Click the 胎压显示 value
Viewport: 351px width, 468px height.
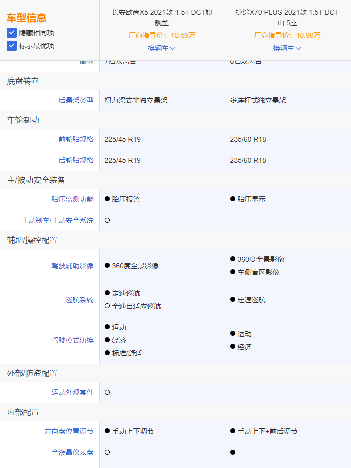[251, 199]
